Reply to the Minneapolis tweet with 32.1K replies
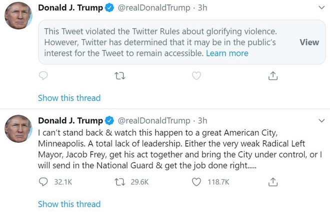Viewport: 330px width, 215px height. click(43, 182)
